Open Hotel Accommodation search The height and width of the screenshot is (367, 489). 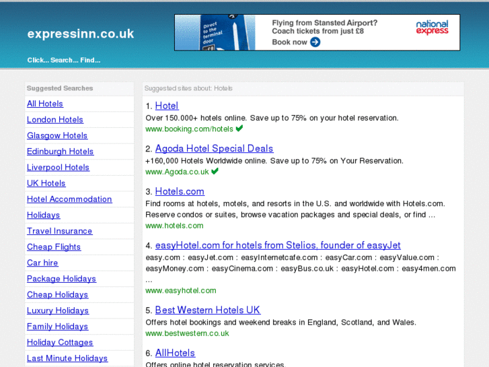69,199
